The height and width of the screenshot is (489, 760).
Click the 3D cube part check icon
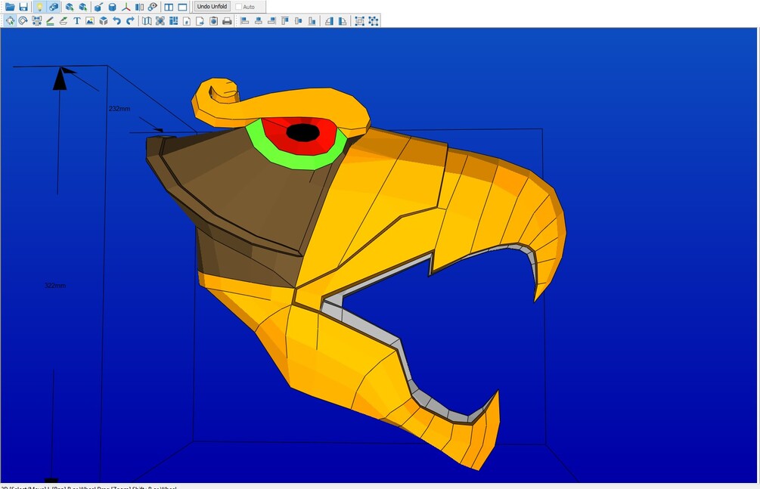(104, 21)
